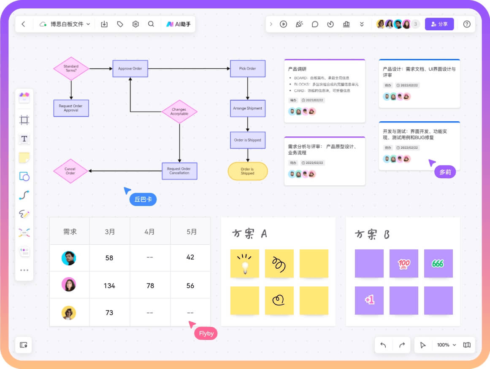Select the Frame tool
The width and height of the screenshot is (490, 369).
(24, 120)
